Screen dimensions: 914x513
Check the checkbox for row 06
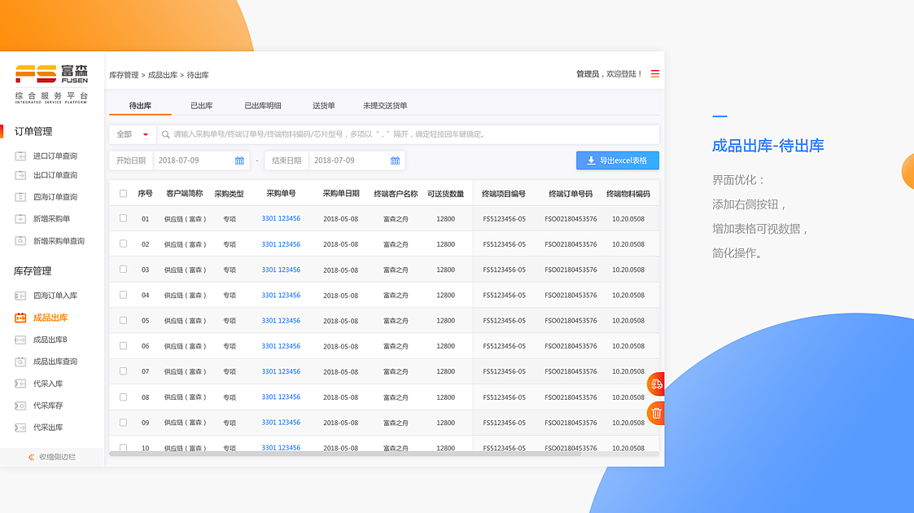pos(123,346)
